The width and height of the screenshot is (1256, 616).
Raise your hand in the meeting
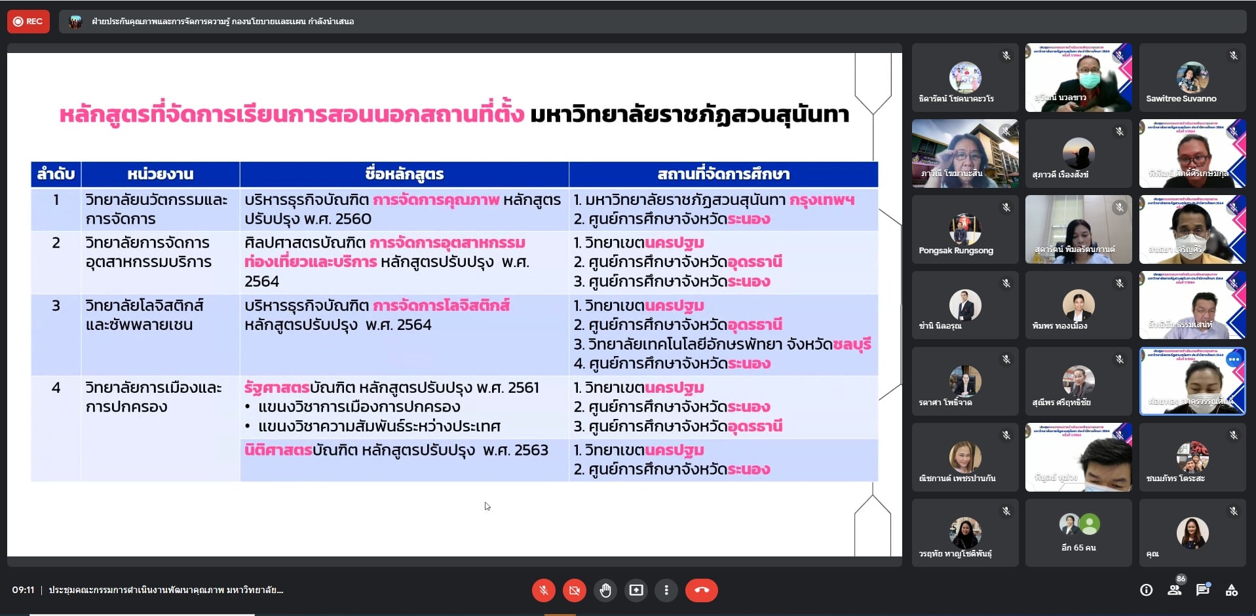[605, 590]
